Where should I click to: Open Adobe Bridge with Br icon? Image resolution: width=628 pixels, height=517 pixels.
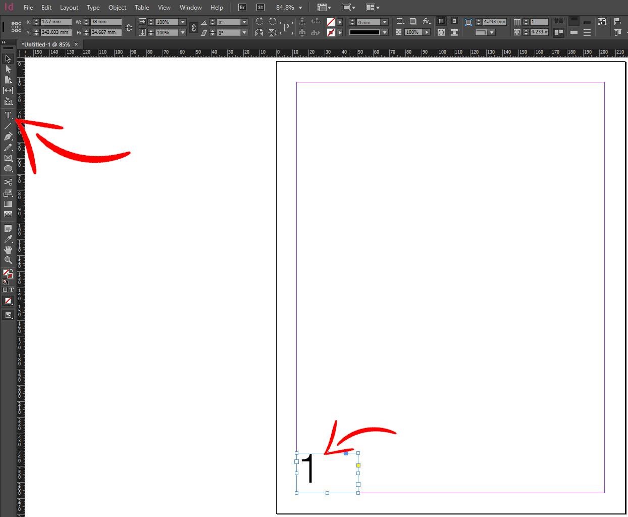(x=242, y=8)
